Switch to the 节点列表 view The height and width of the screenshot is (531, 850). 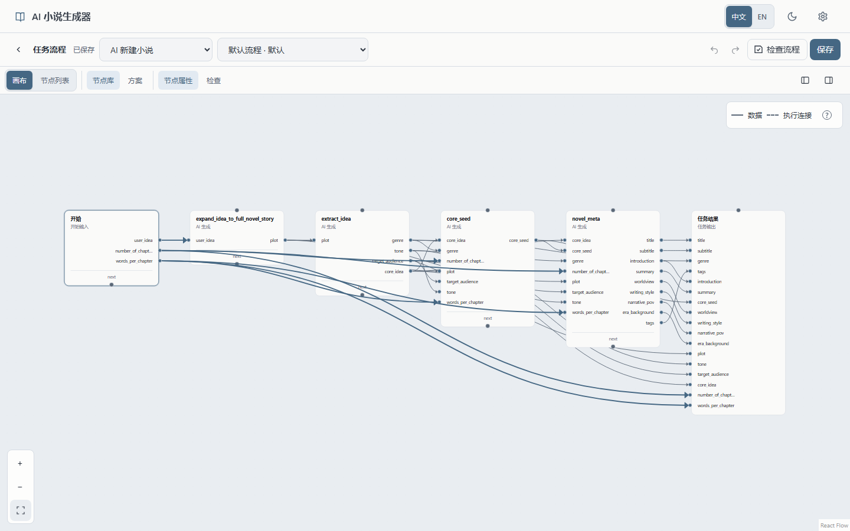click(x=55, y=80)
